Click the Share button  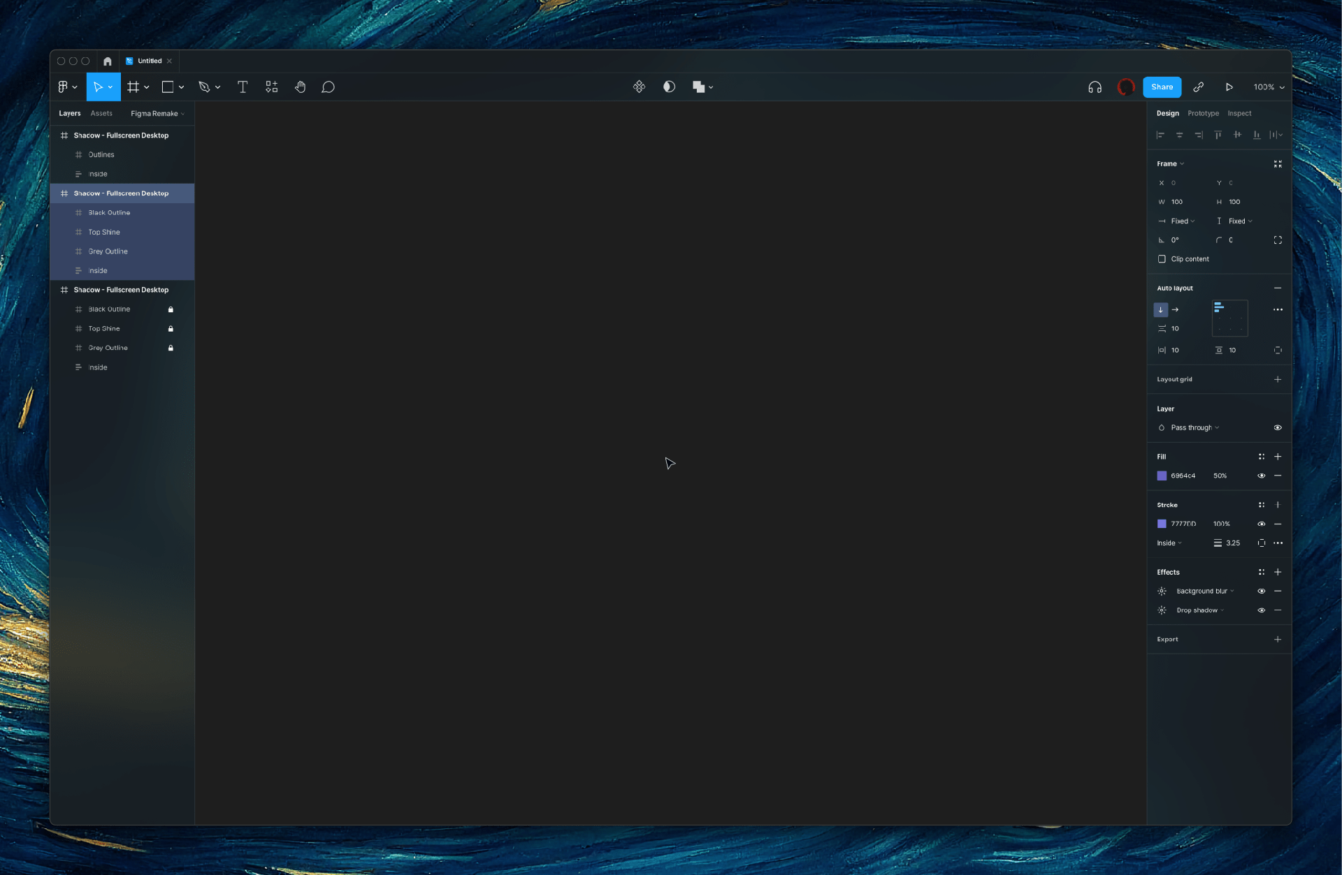point(1162,87)
